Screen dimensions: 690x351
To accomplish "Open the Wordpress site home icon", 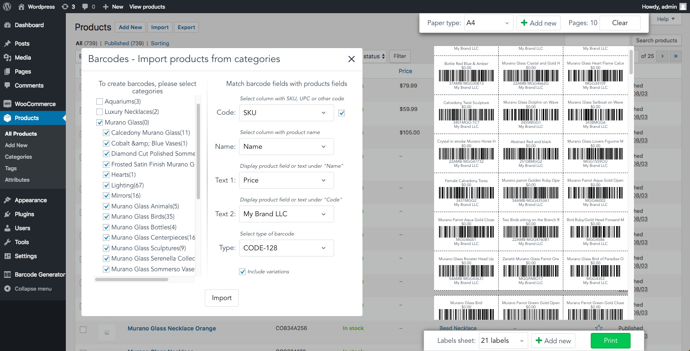I will point(21,7).
